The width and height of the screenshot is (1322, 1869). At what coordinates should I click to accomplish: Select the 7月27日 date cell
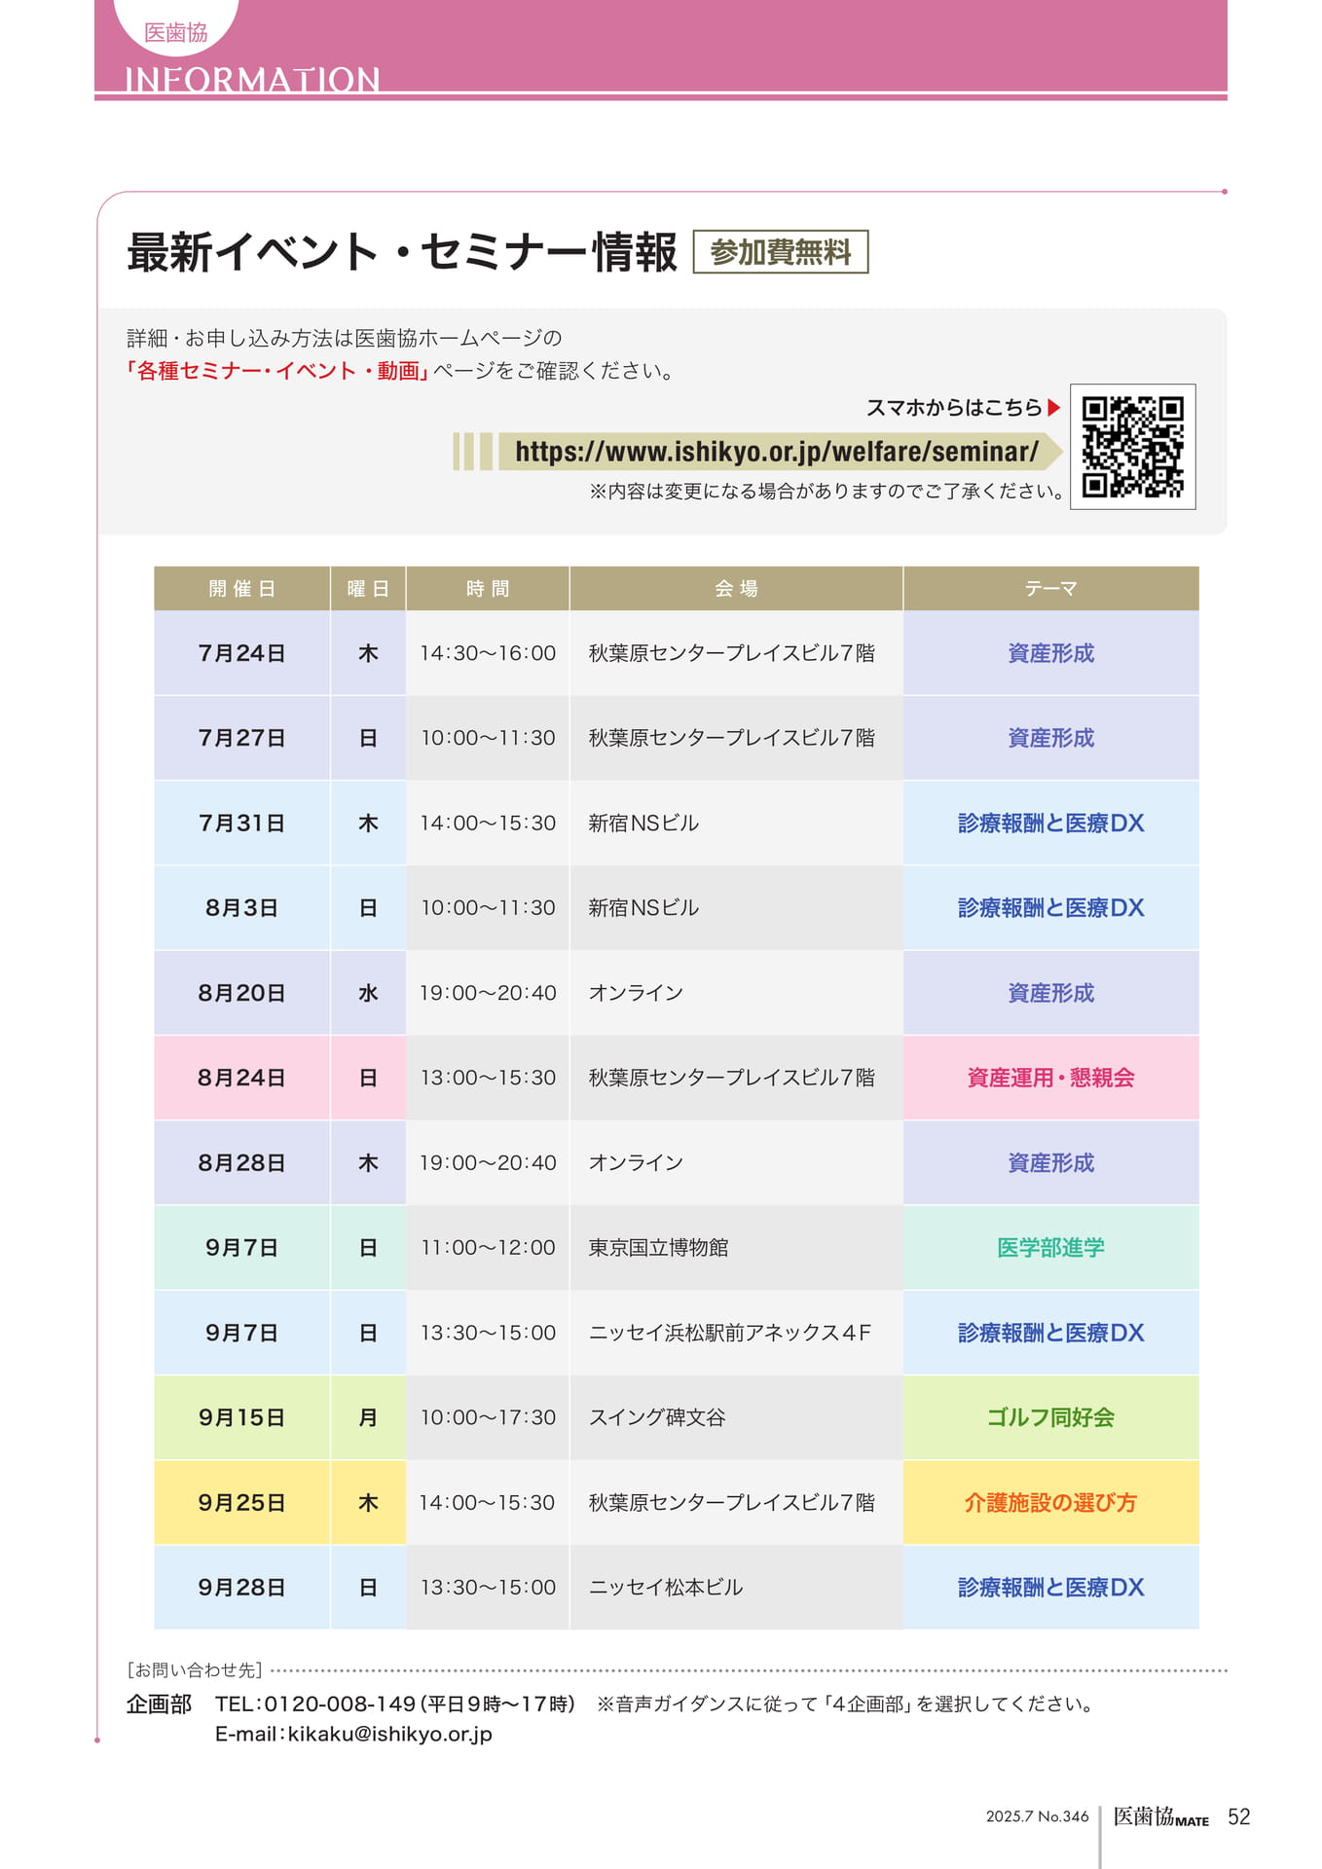click(x=242, y=738)
